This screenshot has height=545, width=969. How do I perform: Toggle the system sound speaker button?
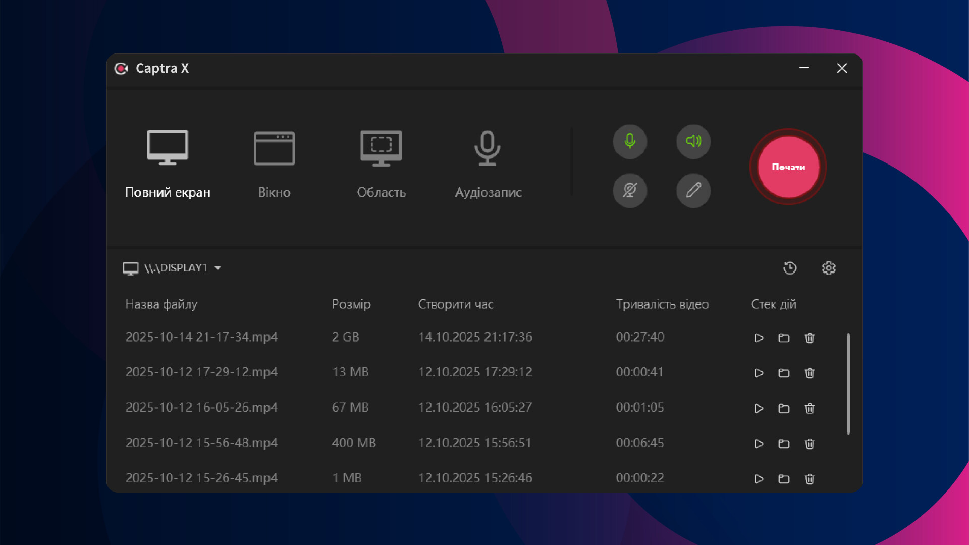693,141
